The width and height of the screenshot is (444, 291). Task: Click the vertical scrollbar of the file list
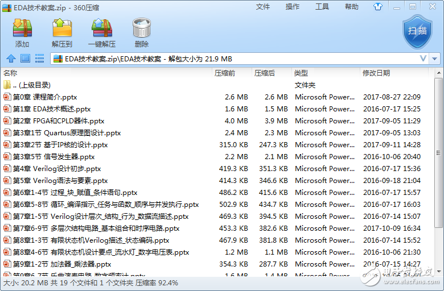(x=438, y=171)
